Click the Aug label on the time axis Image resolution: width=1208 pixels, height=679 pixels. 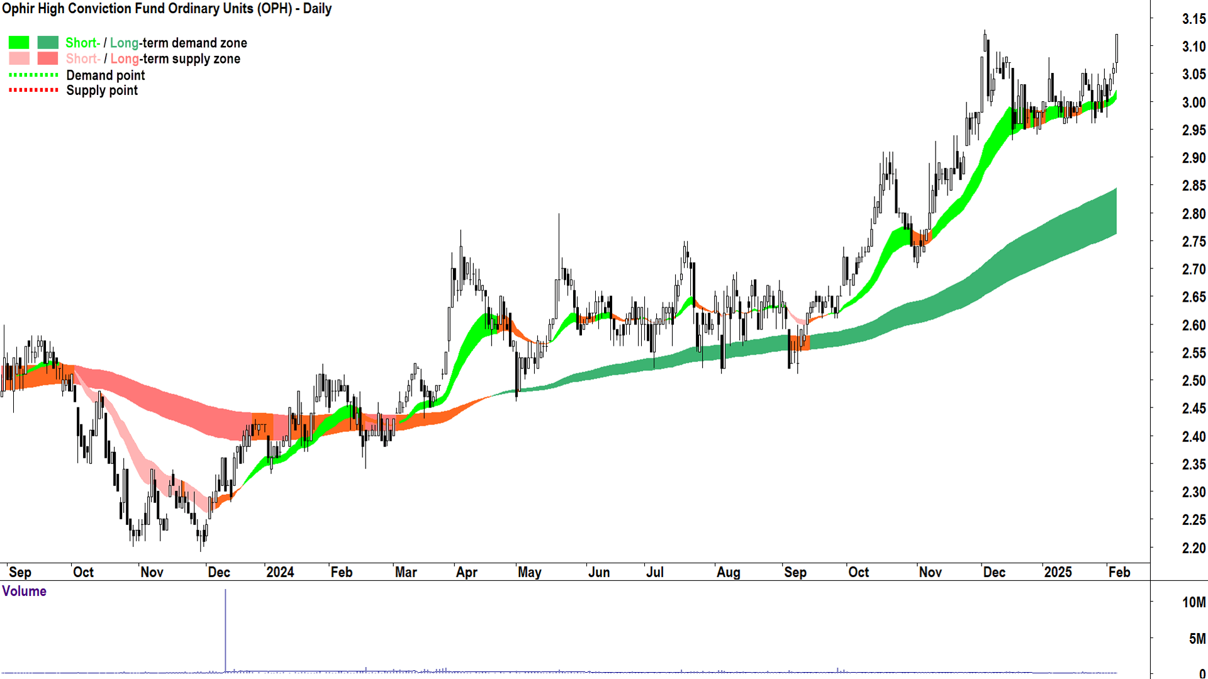(728, 572)
